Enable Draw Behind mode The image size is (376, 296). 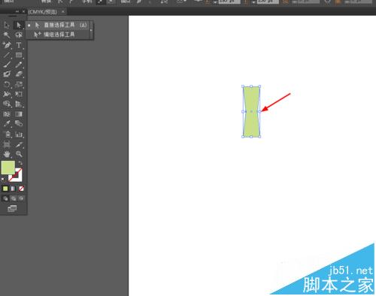click(14, 198)
